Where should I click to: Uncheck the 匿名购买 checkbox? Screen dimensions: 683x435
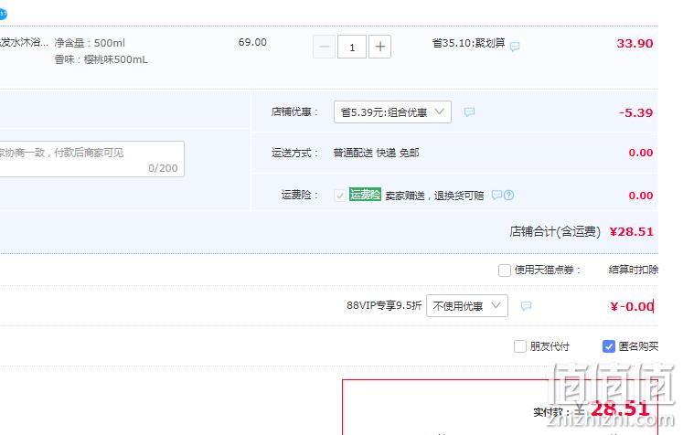coord(609,346)
